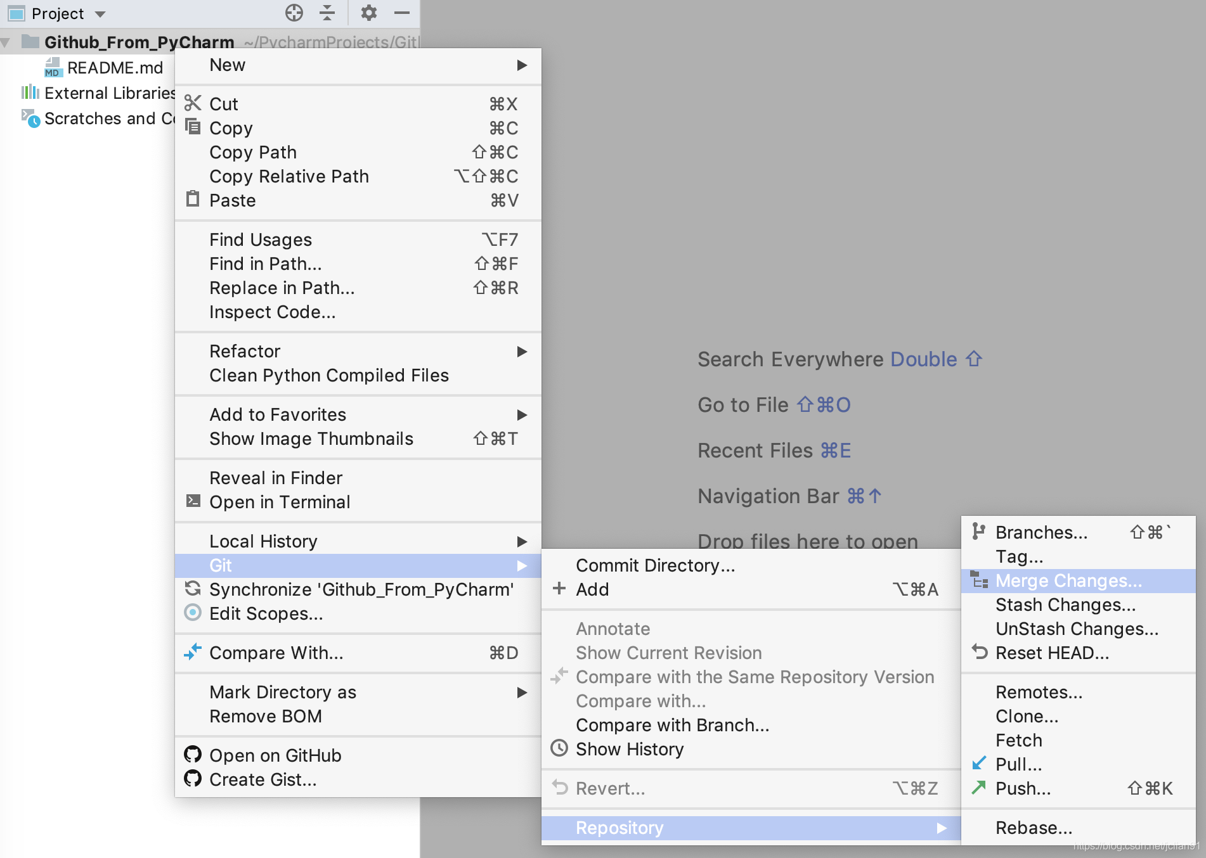Image resolution: width=1206 pixels, height=858 pixels.
Task: Select Fetch in Repository submenu
Action: coord(1078,740)
